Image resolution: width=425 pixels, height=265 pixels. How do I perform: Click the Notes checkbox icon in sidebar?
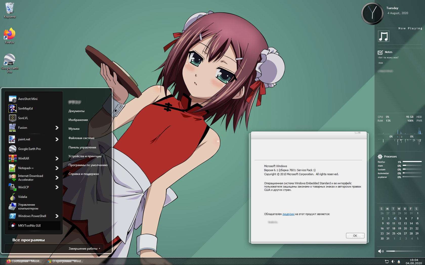[x=380, y=52]
